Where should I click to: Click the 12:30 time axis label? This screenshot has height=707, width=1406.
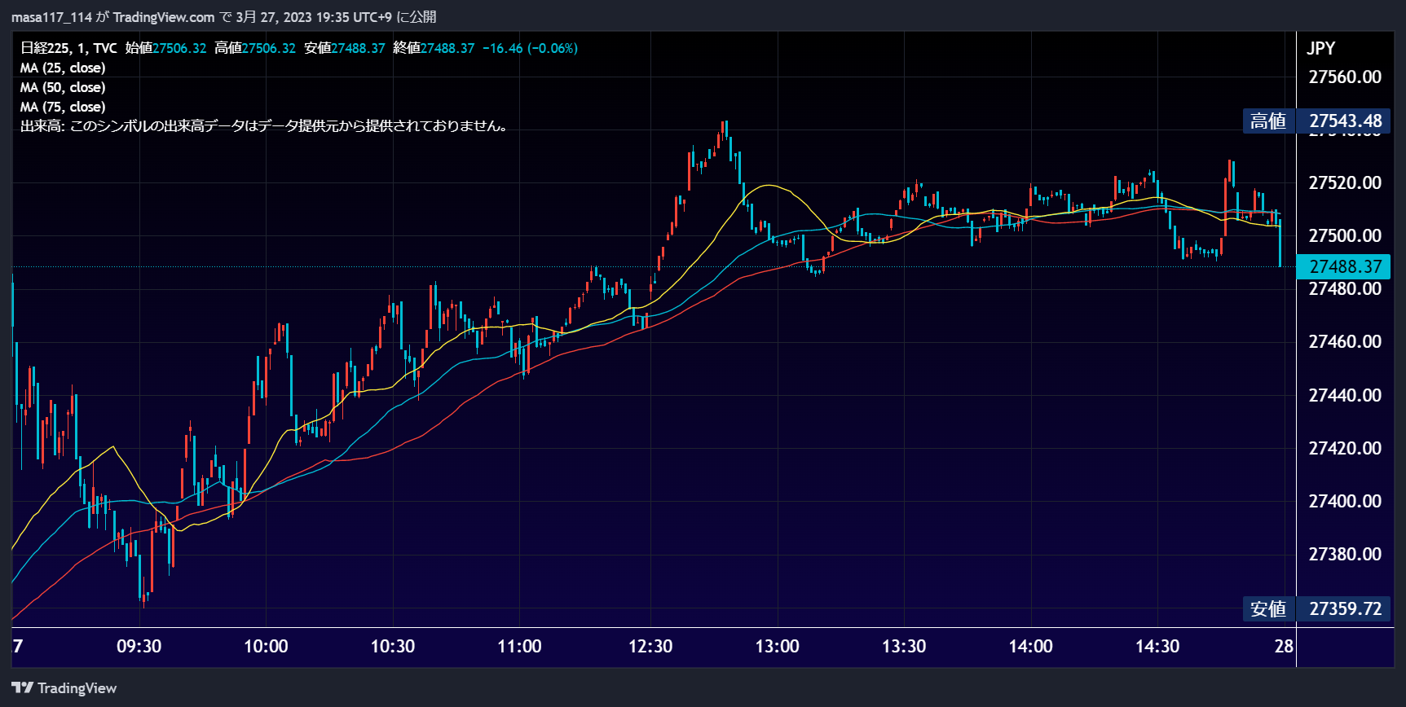point(650,646)
